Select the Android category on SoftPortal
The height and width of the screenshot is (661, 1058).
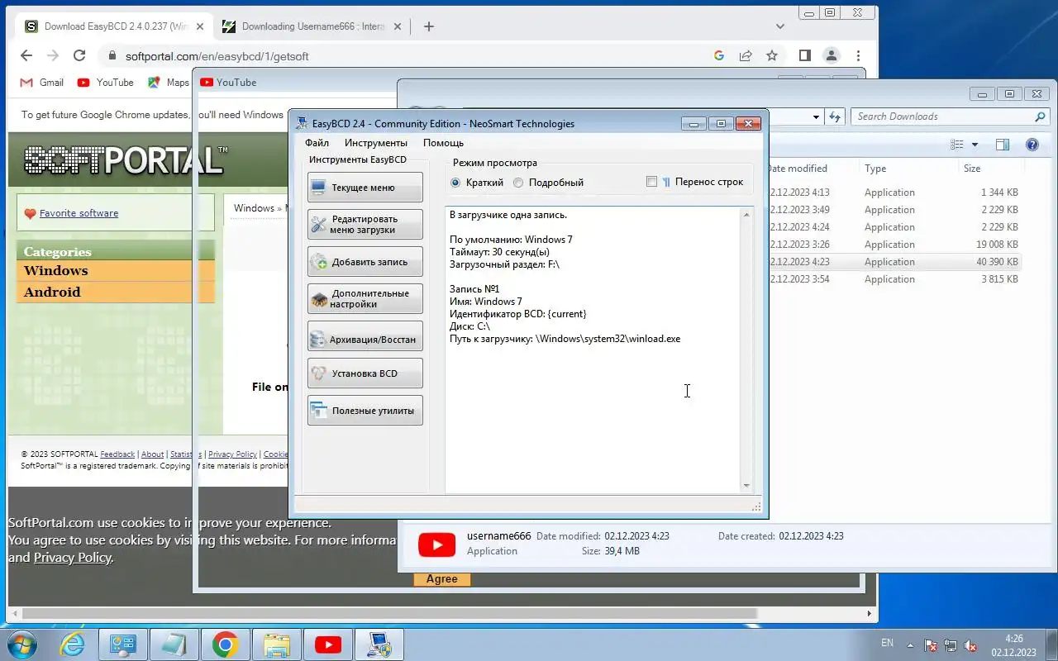(52, 292)
